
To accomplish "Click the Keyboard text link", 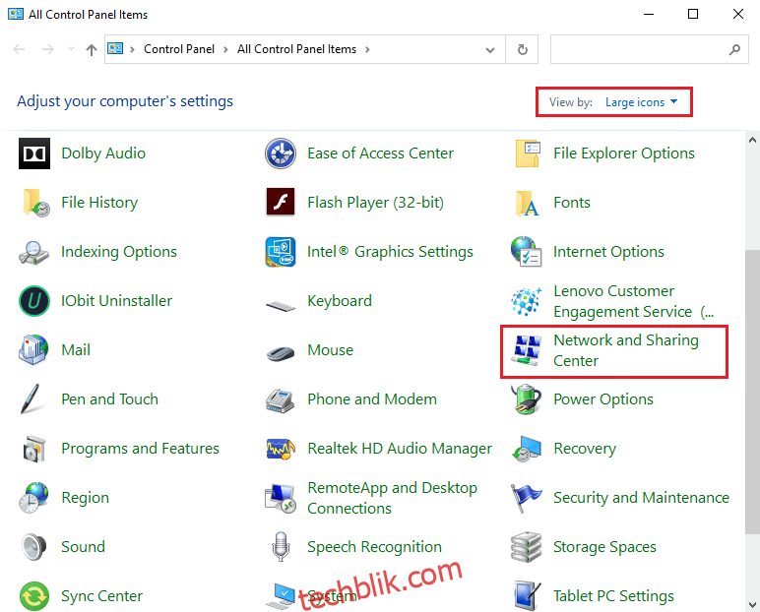I will [340, 301].
